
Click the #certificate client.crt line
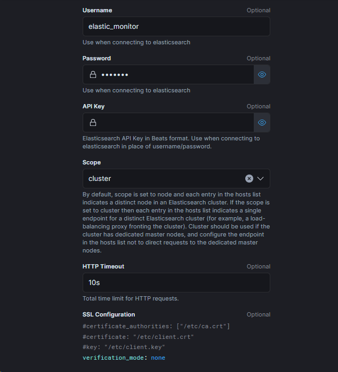(138, 337)
